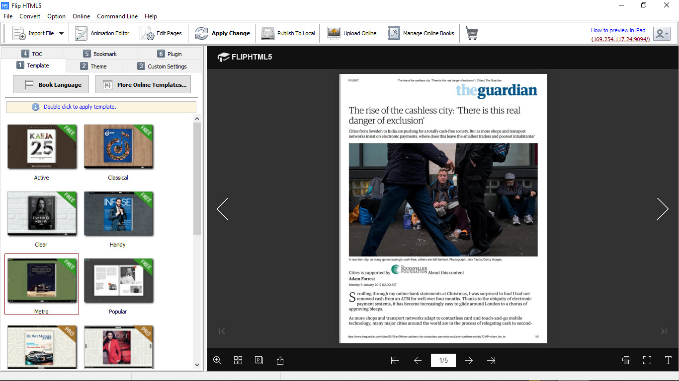679x381 pixels.
Task: Open the Option menu
Action: point(57,16)
